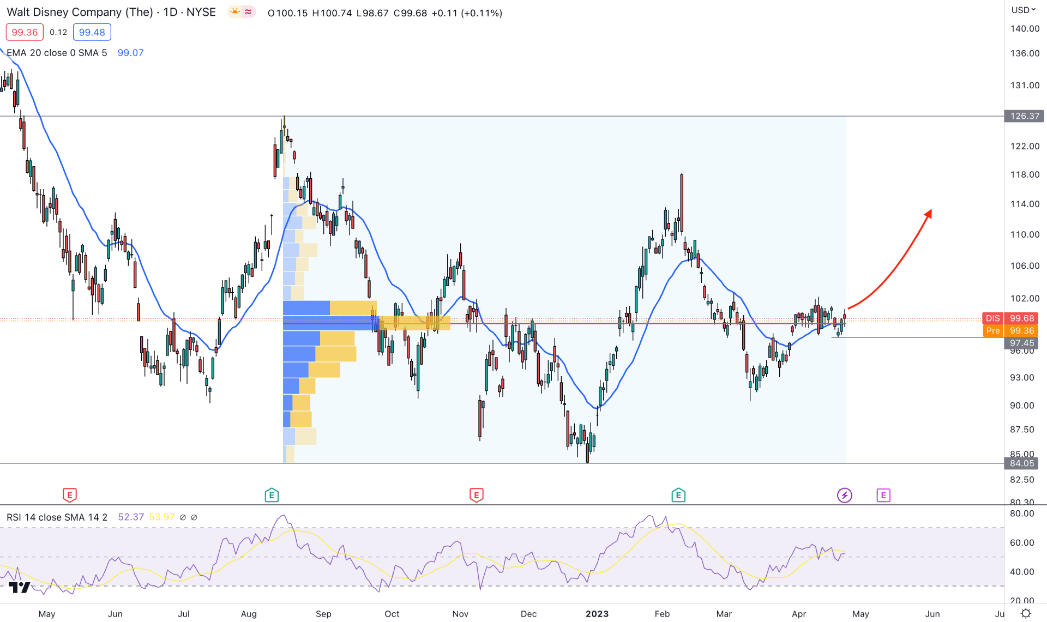Click the EMA value 99.07

(130, 53)
